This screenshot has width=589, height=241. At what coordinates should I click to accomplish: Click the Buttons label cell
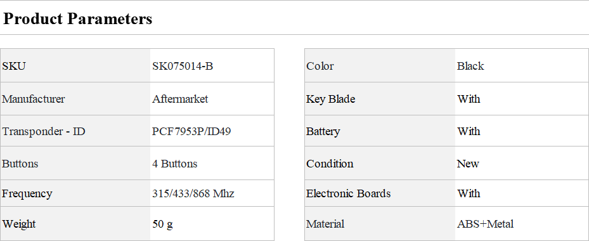75,163
